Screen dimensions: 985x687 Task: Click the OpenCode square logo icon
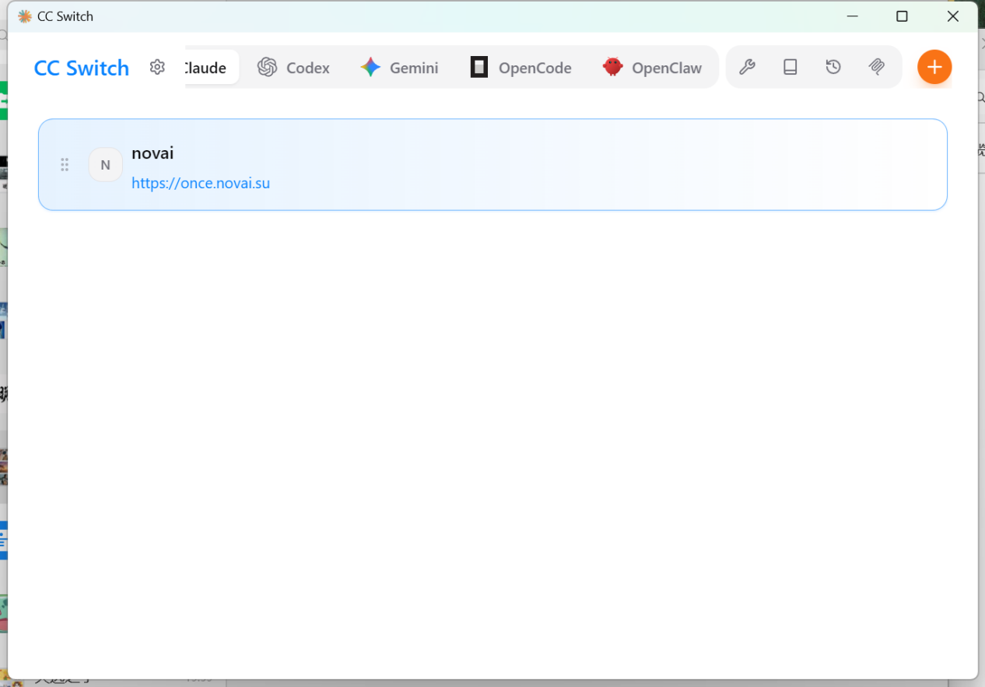click(x=478, y=67)
